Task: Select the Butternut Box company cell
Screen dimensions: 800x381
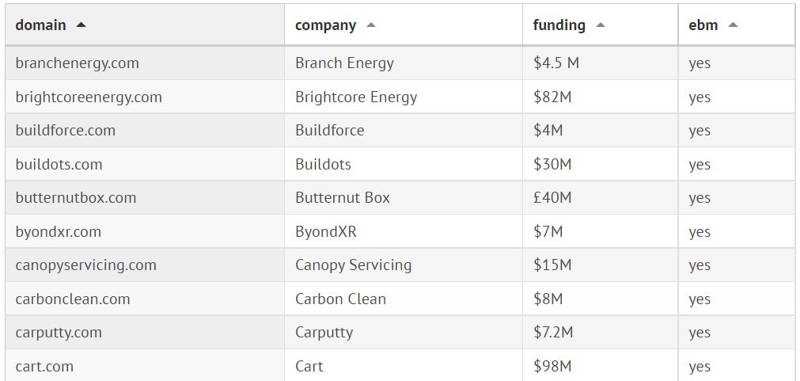Action: [x=342, y=198]
